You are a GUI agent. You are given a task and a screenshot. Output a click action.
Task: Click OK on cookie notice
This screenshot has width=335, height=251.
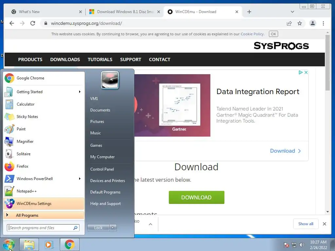click(x=273, y=34)
